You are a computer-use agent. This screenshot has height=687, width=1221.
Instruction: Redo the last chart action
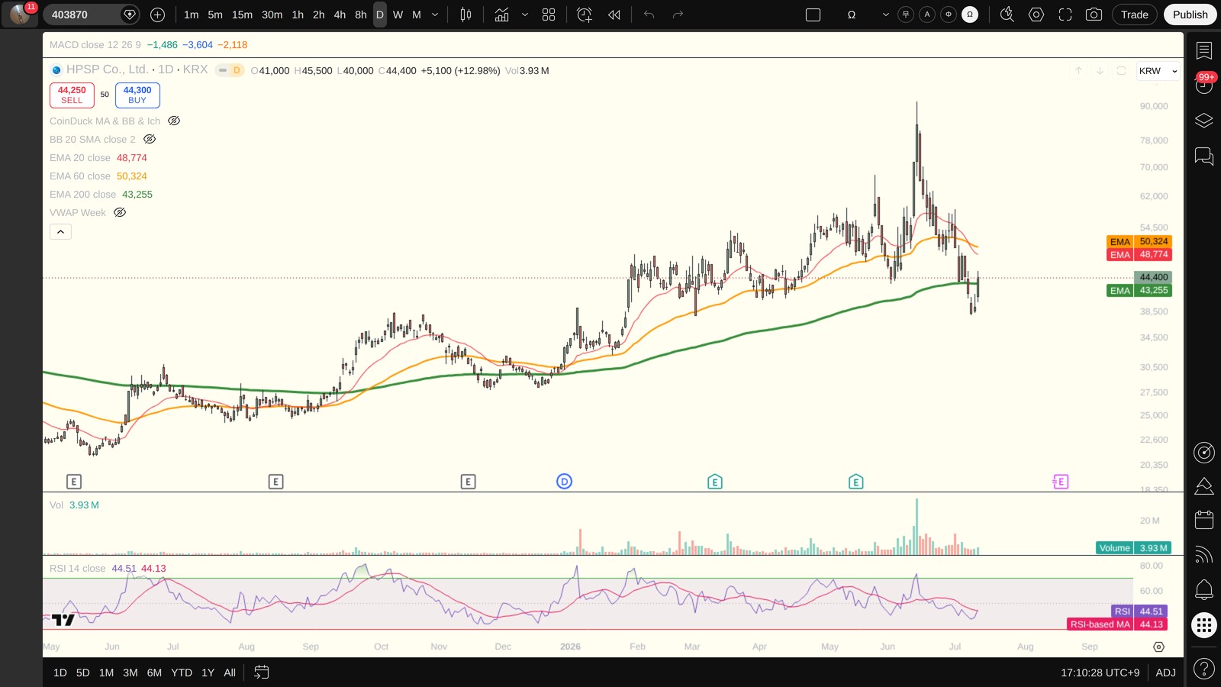pos(678,15)
